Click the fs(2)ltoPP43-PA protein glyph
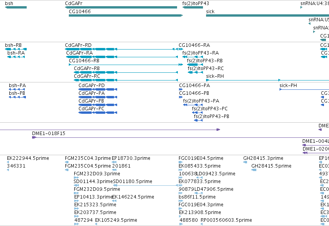Viewport: 329px width, 226px height. tap(193, 105)
